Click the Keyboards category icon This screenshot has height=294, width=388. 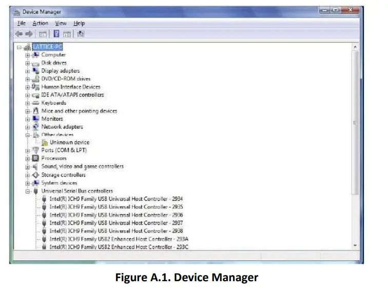click(35, 103)
